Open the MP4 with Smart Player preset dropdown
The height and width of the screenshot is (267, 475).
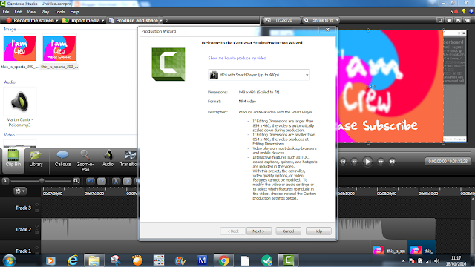pos(259,75)
